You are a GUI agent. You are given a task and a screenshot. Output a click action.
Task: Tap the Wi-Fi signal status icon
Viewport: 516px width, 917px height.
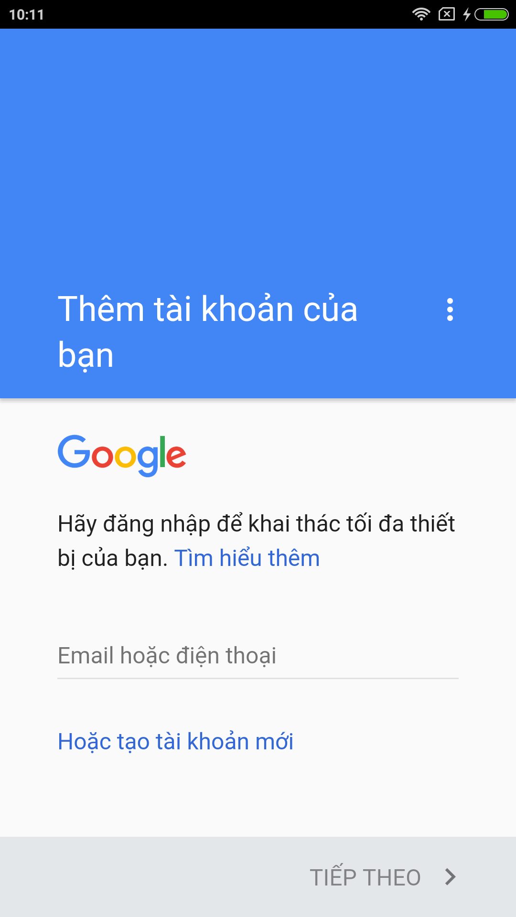(421, 14)
